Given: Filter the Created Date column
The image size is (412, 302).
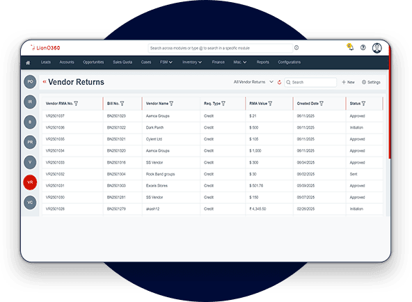Looking at the screenshot, I should (x=322, y=104).
